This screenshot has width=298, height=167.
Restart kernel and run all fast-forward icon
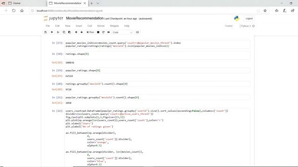[x=108, y=32]
